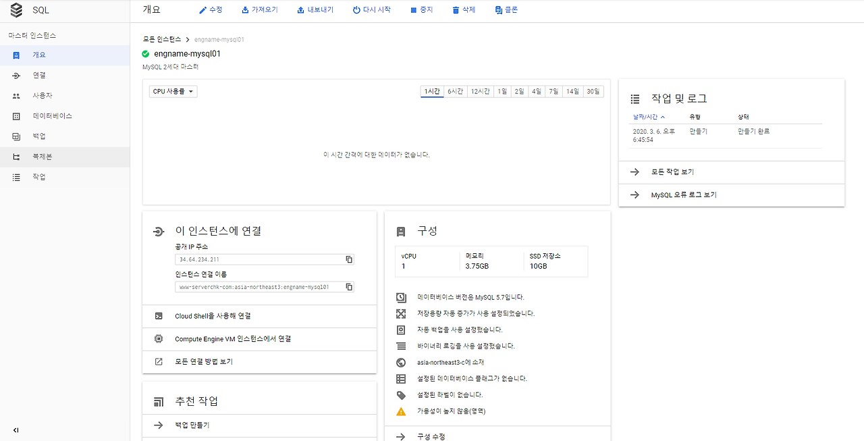The height and width of the screenshot is (441, 864).
Task: Select the 30일 time range tab
Action: (x=593, y=91)
